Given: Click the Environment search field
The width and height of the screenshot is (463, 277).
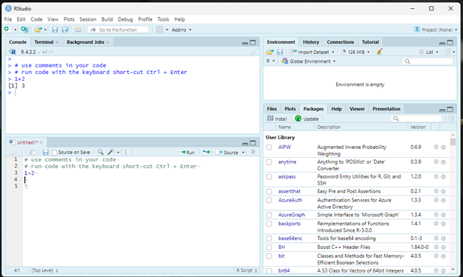Looking at the screenshot, I should tap(427, 61).
